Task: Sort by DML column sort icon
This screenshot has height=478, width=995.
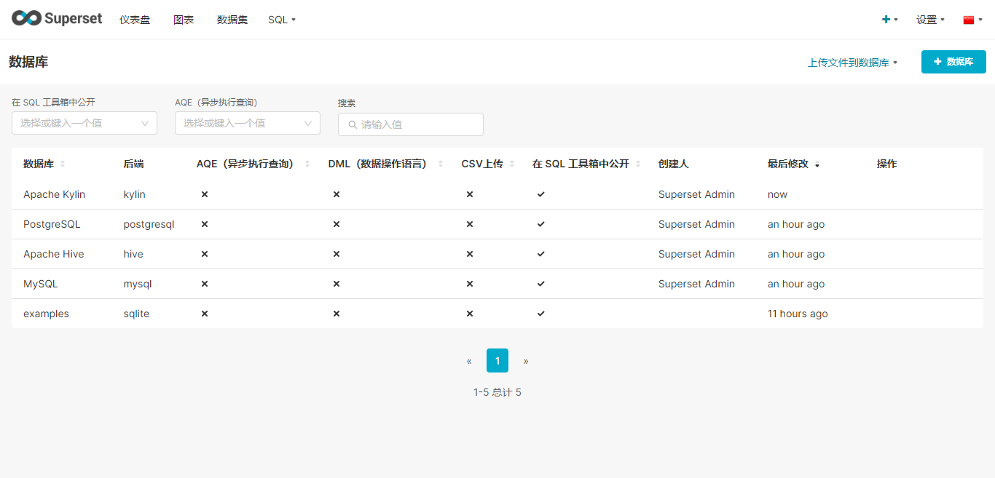Action: [x=441, y=164]
